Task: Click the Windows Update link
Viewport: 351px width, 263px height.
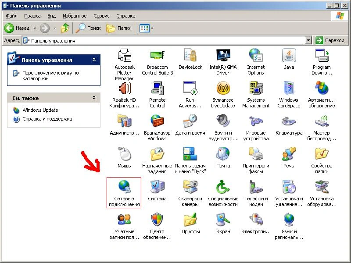Action: pos(40,110)
